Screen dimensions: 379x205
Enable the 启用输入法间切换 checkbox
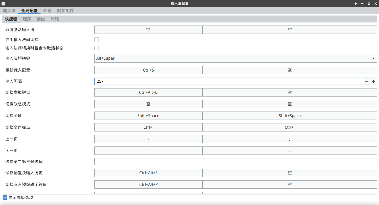pyautogui.click(x=97, y=40)
